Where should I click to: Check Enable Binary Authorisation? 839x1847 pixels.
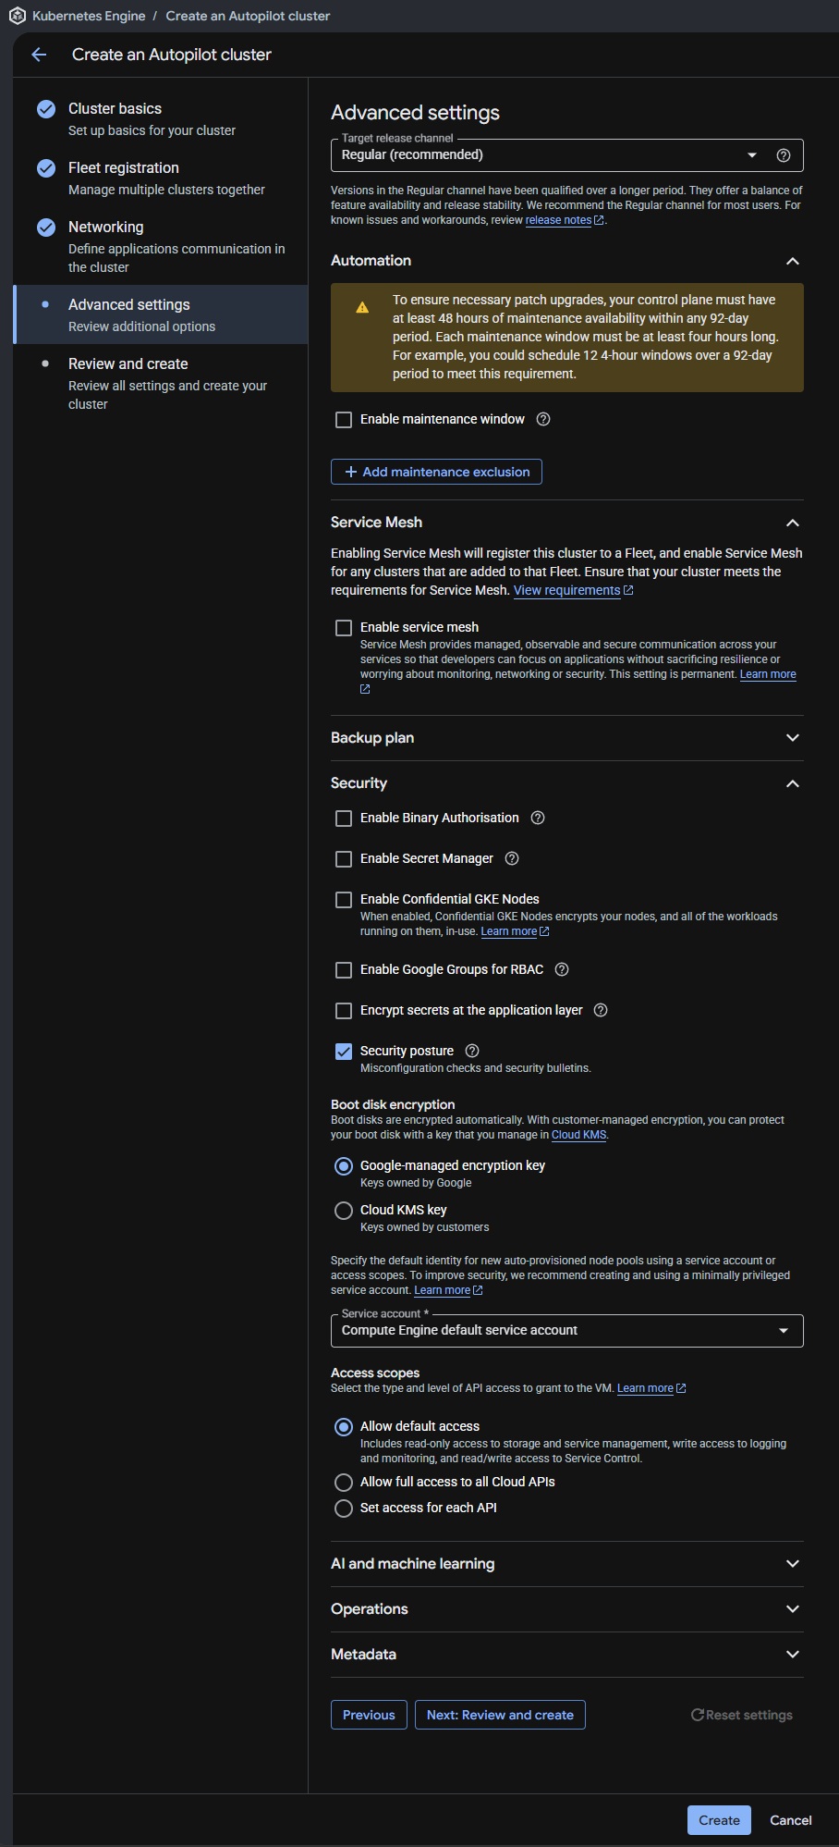344,819
